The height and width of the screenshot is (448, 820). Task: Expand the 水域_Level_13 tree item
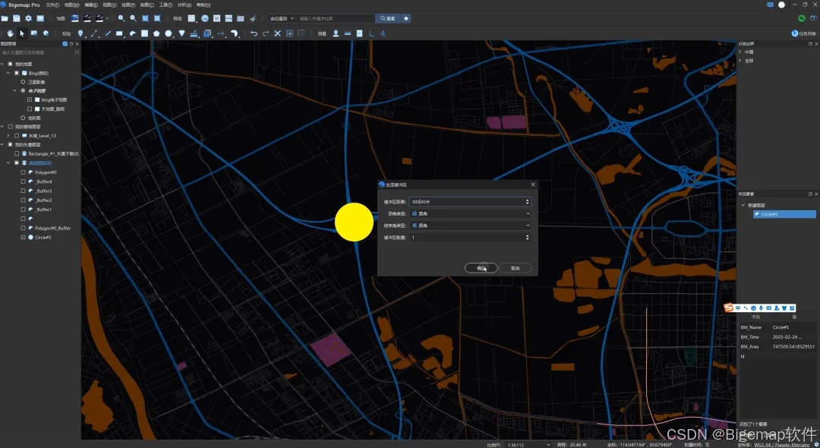[8, 135]
